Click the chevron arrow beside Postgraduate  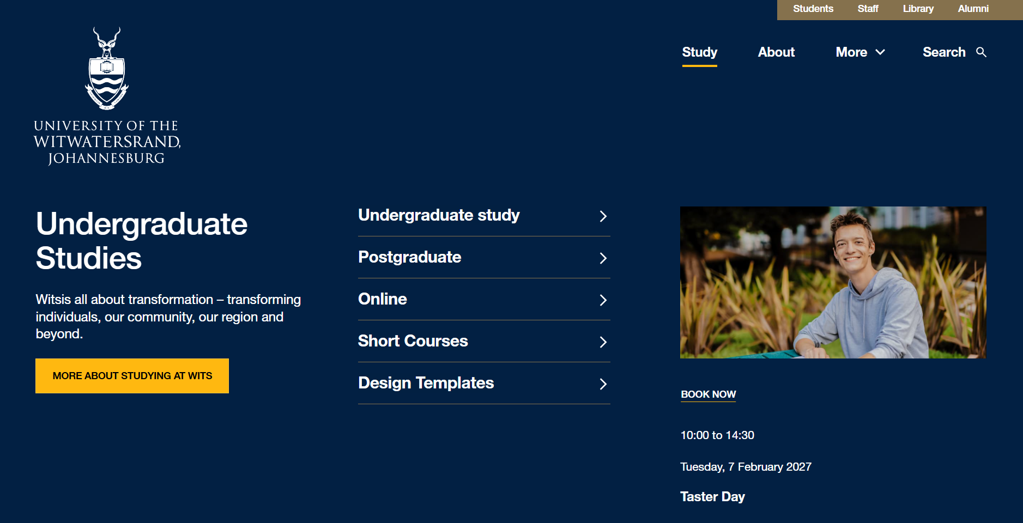[603, 258]
